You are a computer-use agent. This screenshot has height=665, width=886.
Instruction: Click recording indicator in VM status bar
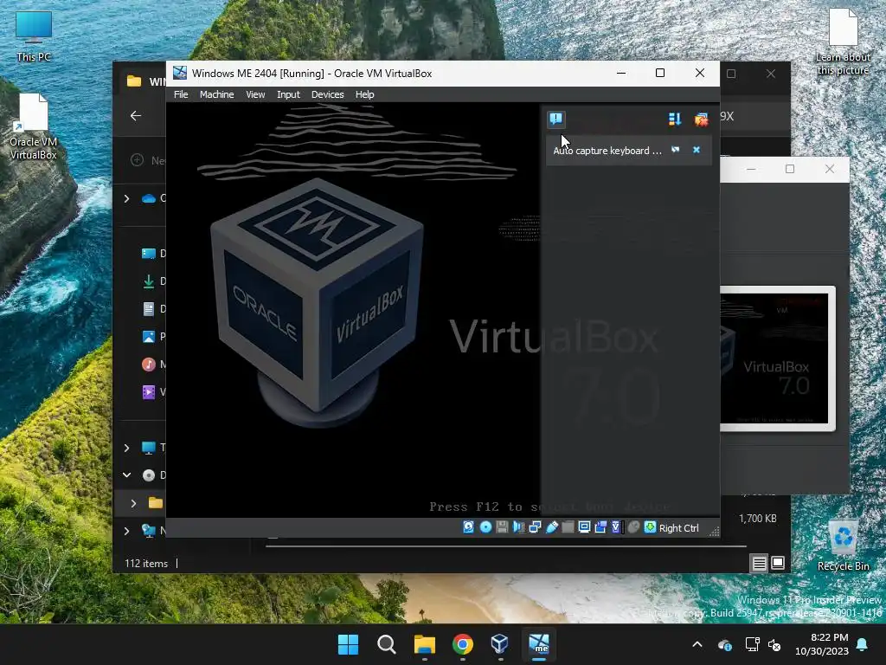(x=600, y=527)
